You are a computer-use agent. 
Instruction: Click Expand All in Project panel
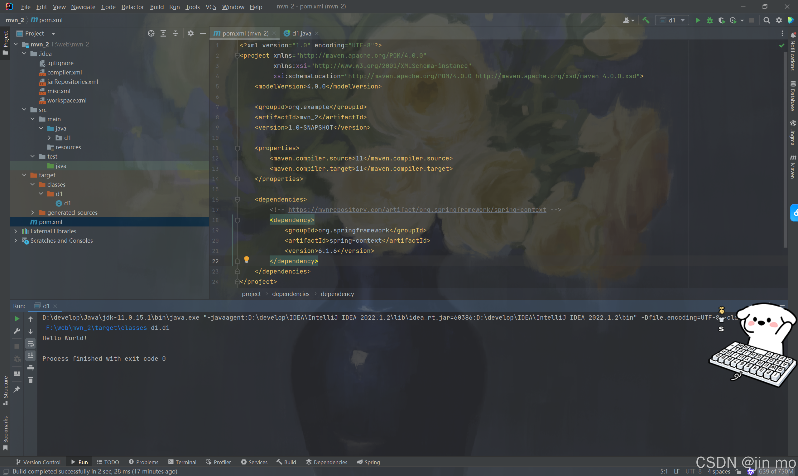click(163, 33)
